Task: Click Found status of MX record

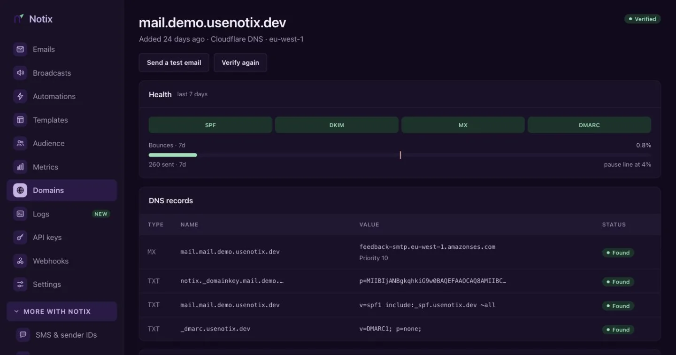Action: pos(618,253)
